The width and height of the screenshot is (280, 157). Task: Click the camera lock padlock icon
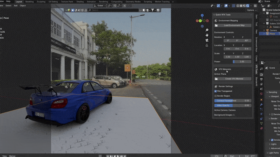pos(207,45)
